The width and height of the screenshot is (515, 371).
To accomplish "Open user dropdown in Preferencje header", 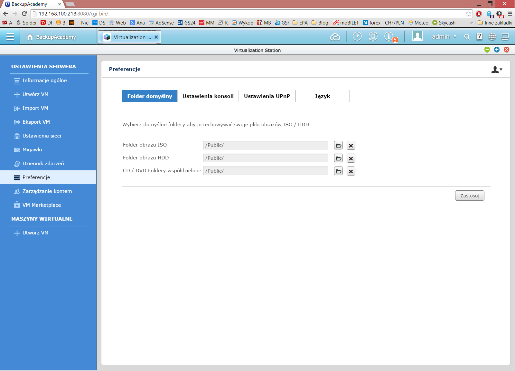I will point(497,69).
